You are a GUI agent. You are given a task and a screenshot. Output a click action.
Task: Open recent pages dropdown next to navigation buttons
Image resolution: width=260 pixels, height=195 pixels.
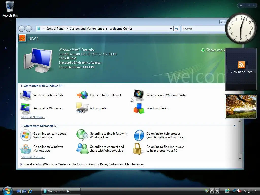pos(34,29)
